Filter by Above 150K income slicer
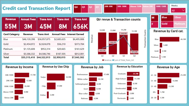This screenshot has height=106, width=189. click(x=136, y=9)
